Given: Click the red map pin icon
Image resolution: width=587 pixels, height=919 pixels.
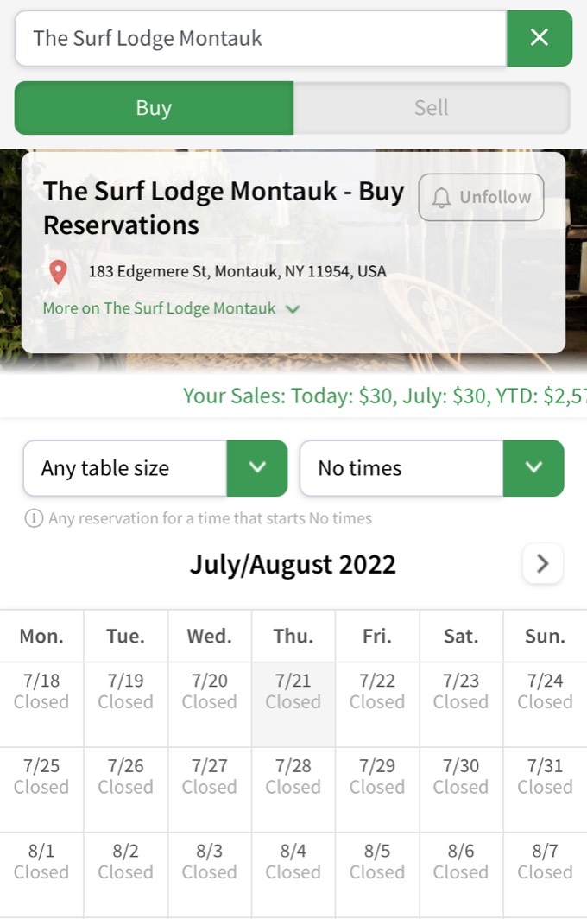Looking at the screenshot, I should [x=58, y=272].
